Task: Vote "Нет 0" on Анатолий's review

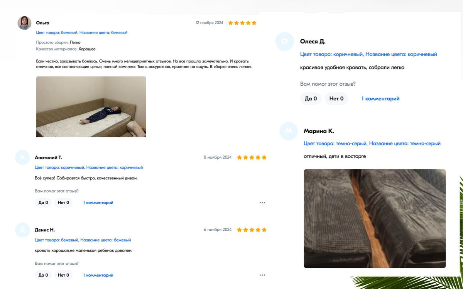Action: click(x=63, y=203)
